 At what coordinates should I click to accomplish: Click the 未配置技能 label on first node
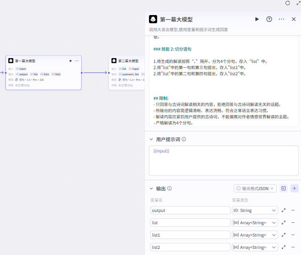(23, 85)
